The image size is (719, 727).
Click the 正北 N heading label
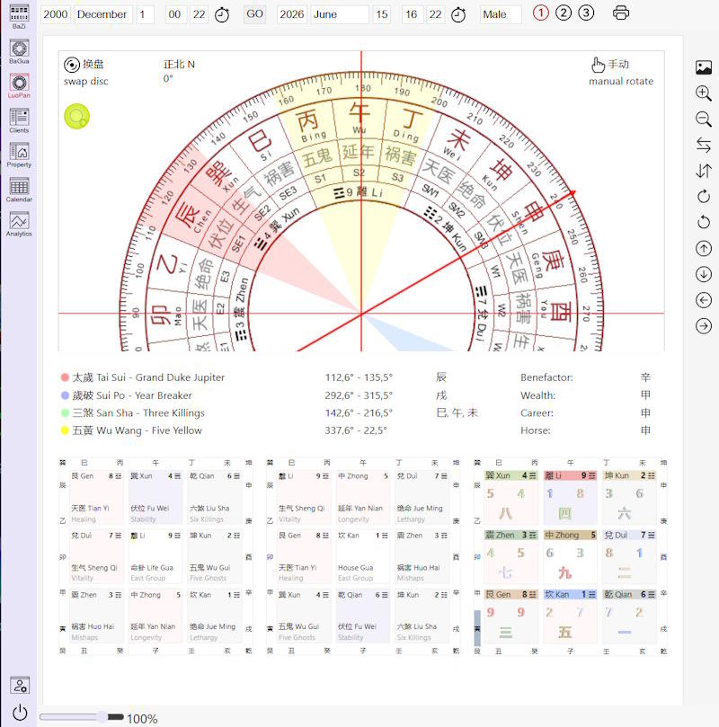click(x=179, y=65)
